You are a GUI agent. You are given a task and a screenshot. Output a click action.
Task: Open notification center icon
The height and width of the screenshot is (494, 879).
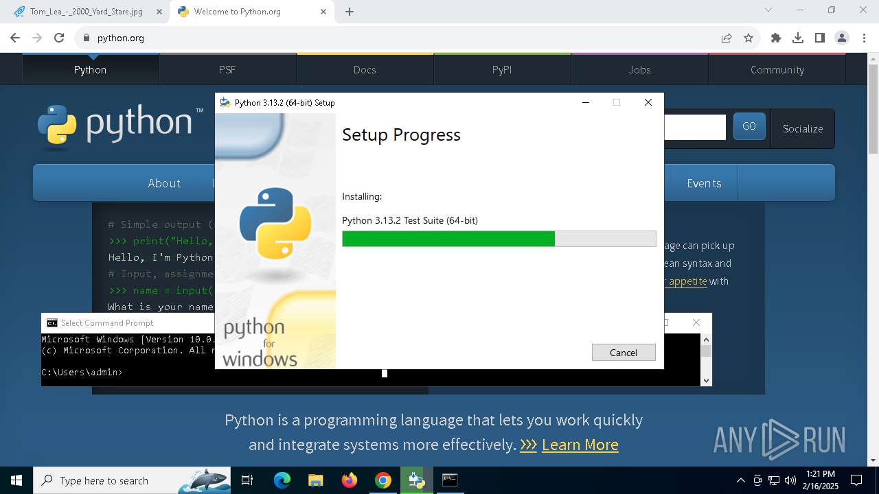856,480
